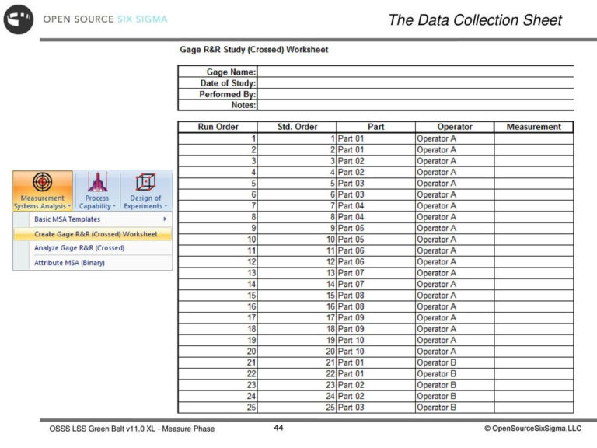Click Part 06 cell in run order 12
Screen dimensions: 597x448
[x=375, y=262]
